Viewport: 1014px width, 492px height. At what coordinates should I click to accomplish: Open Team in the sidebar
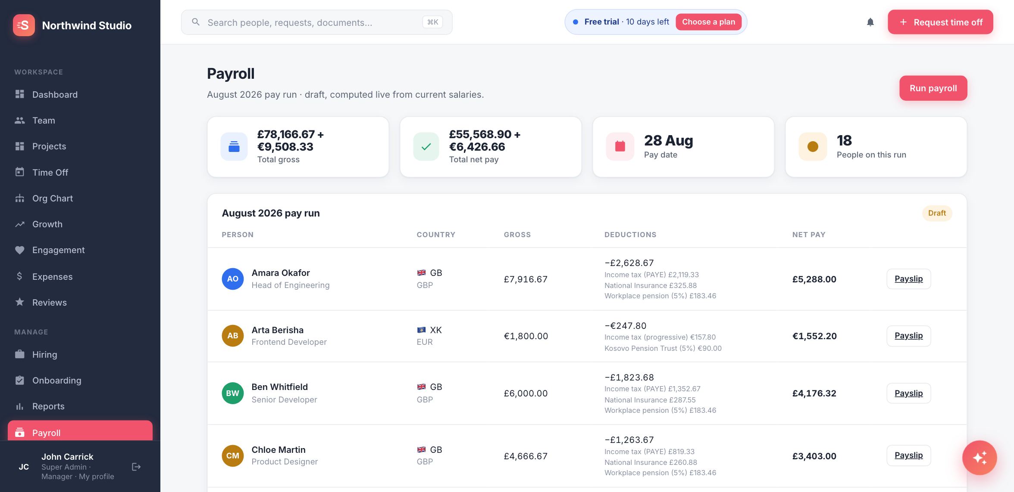point(80,121)
